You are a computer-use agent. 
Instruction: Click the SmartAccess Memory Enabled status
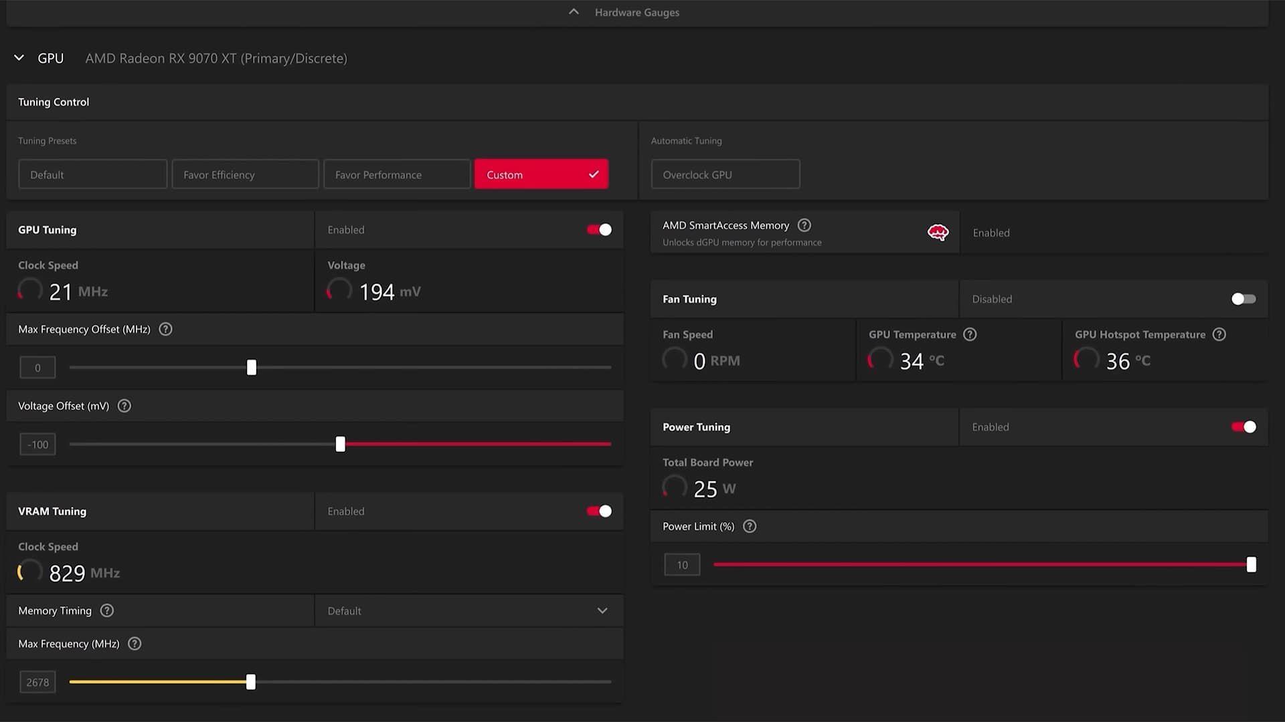tap(991, 233)
